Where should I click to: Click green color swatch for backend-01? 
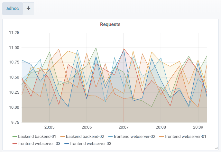click(14, 137)
